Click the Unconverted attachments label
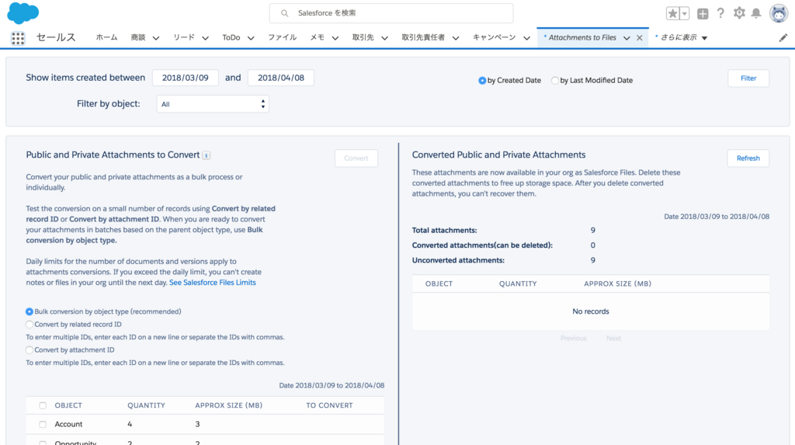The height and width of the screenshot is (445, 795). pos(458,260)
